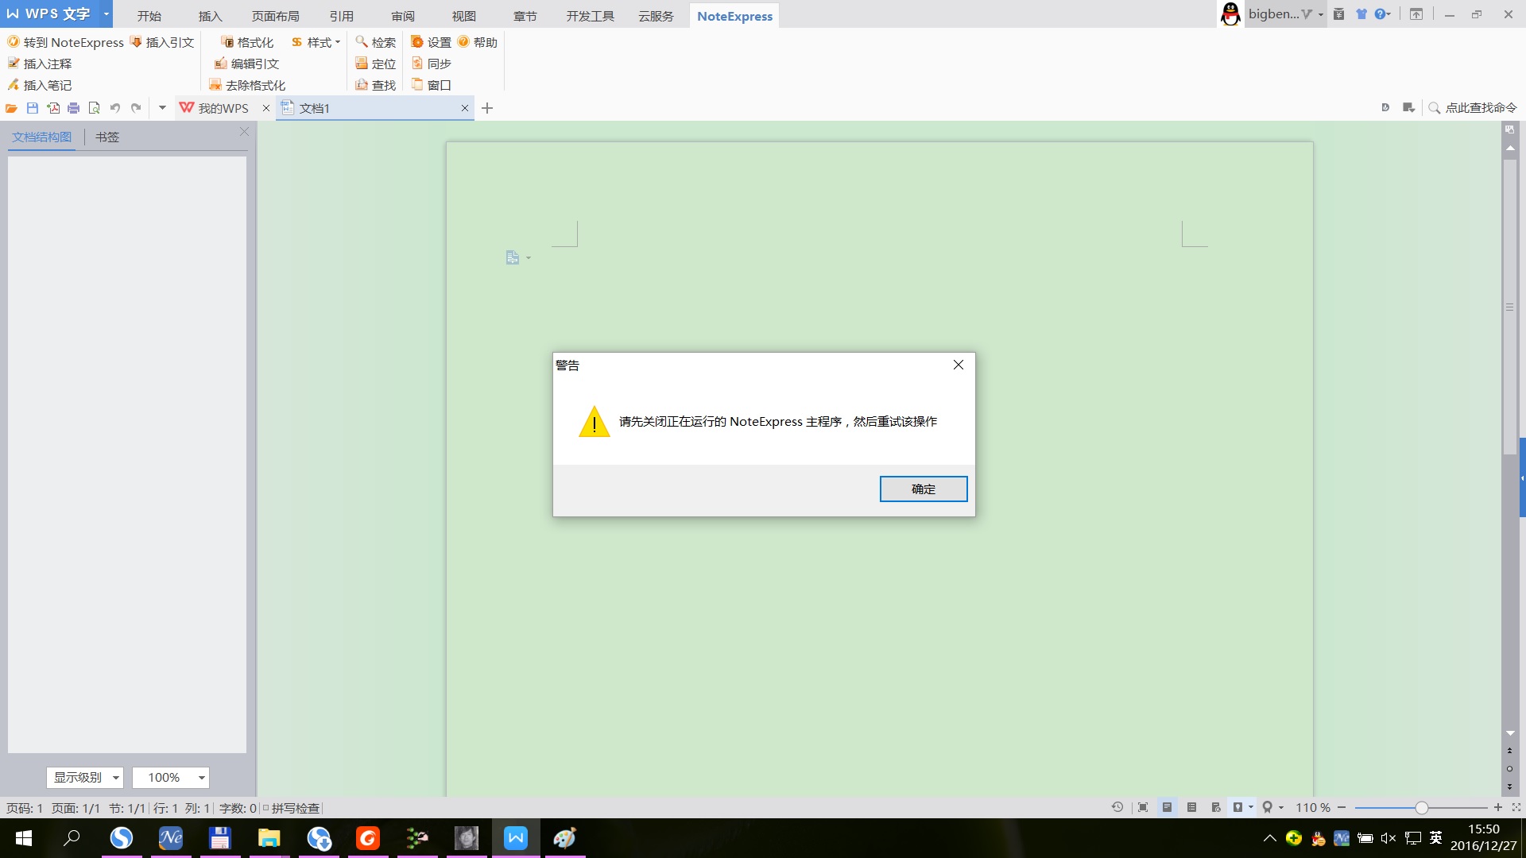Viewport: 1526px width, 858px height.
Task: Switch to full screen view icon
Action: pyautogui.click(x=1143, y=807)
